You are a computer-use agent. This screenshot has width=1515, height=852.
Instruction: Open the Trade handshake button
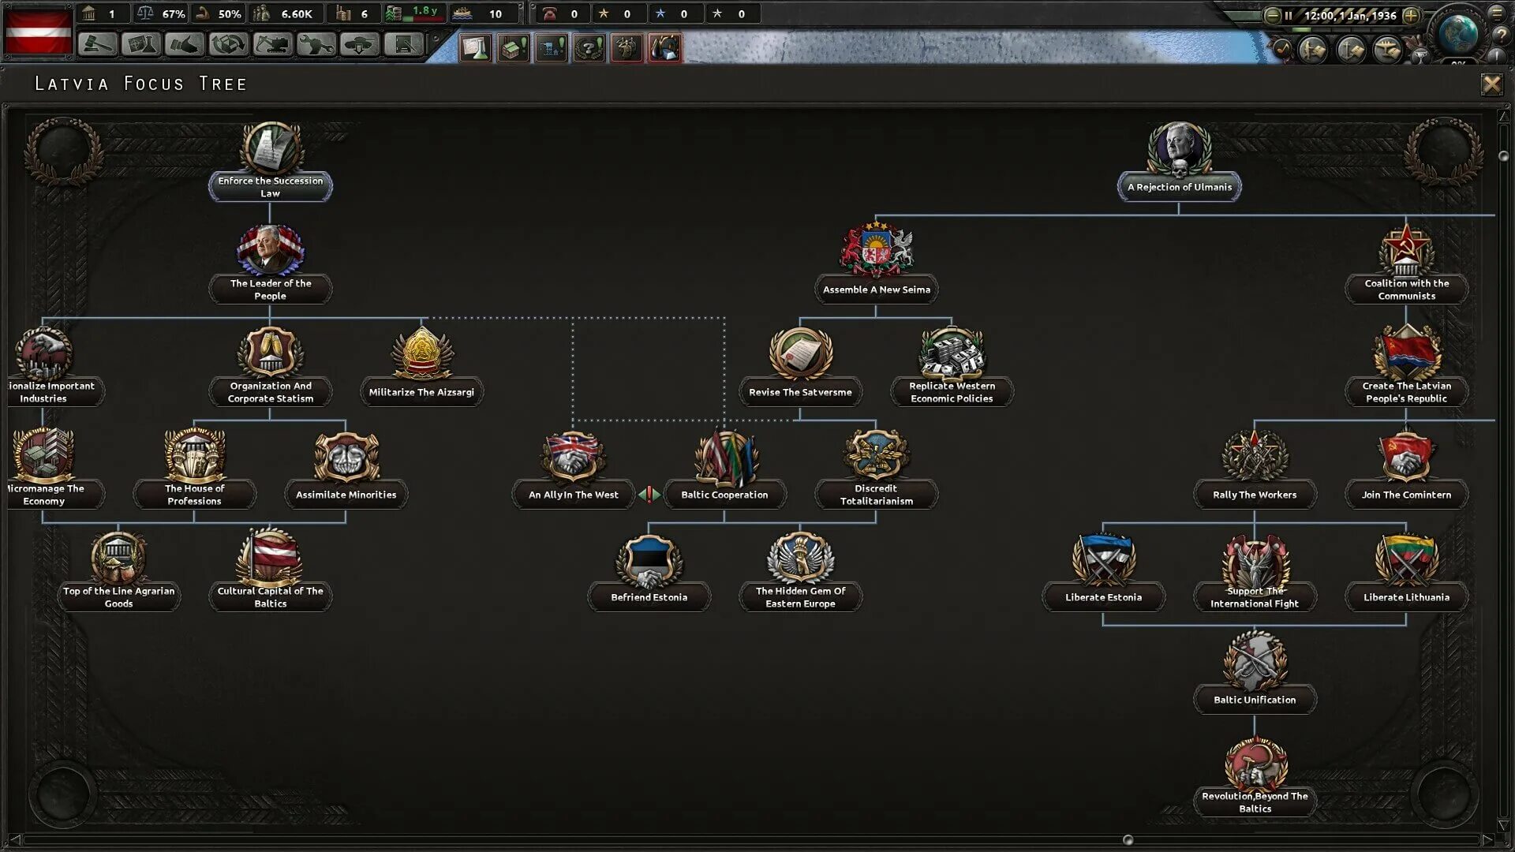pos(185,45)
